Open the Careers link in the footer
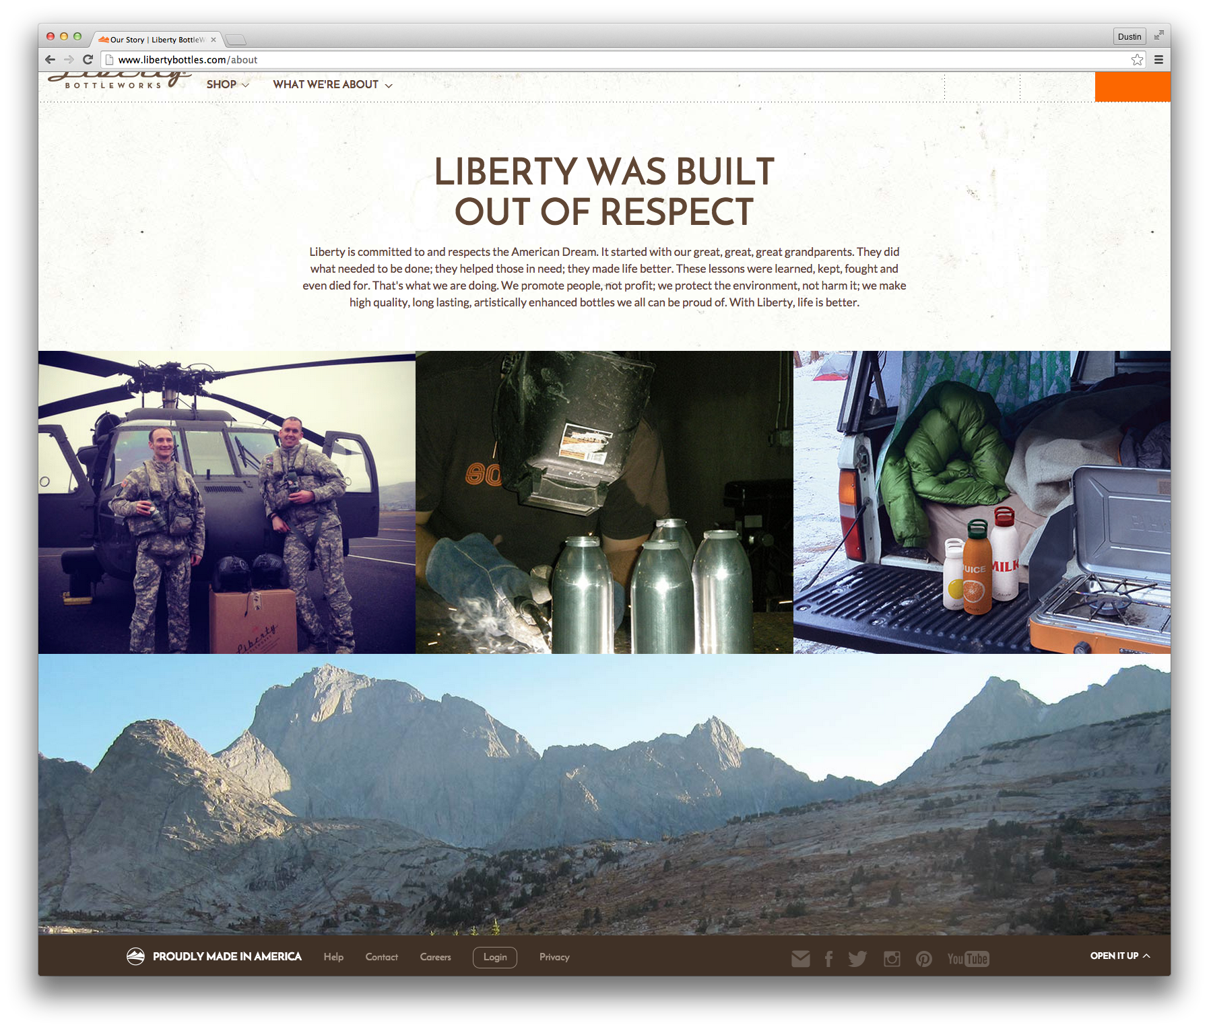This screenshot has width=1209, height=1029. 435,957
